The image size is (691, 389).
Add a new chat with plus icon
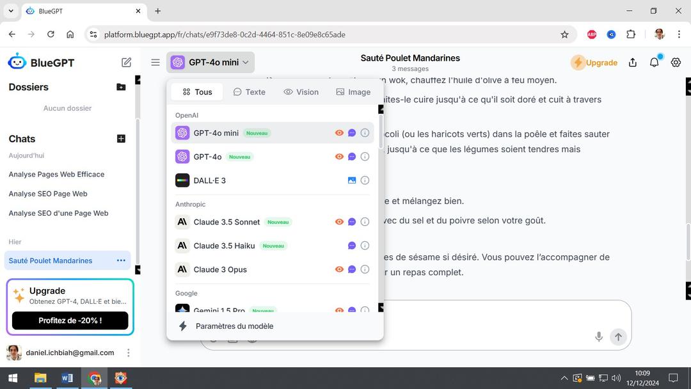click(x=121, y=139)
